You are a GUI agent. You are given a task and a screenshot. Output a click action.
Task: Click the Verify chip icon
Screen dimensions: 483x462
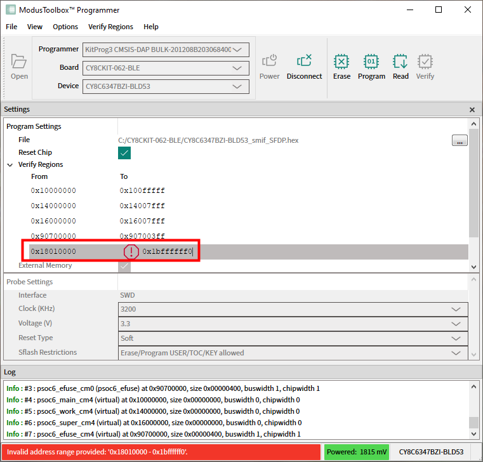(x=425, y=62)
